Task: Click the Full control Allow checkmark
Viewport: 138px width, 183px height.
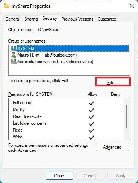Action: pos(92,103)
